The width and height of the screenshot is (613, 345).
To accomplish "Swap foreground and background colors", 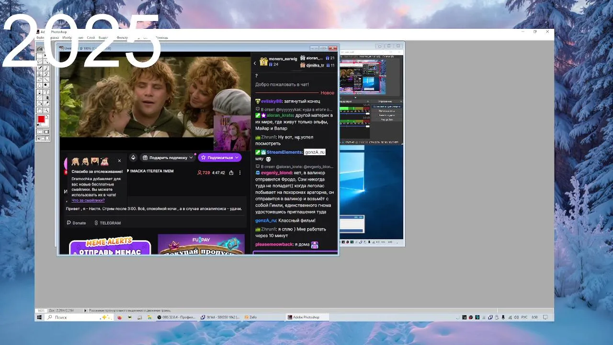I will (47, 116).
